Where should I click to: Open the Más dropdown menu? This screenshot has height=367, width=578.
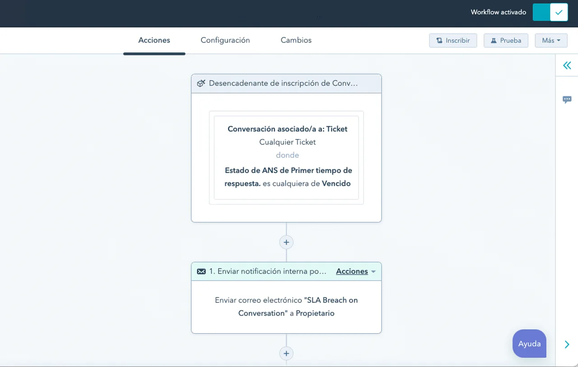[x=551, y=40]
